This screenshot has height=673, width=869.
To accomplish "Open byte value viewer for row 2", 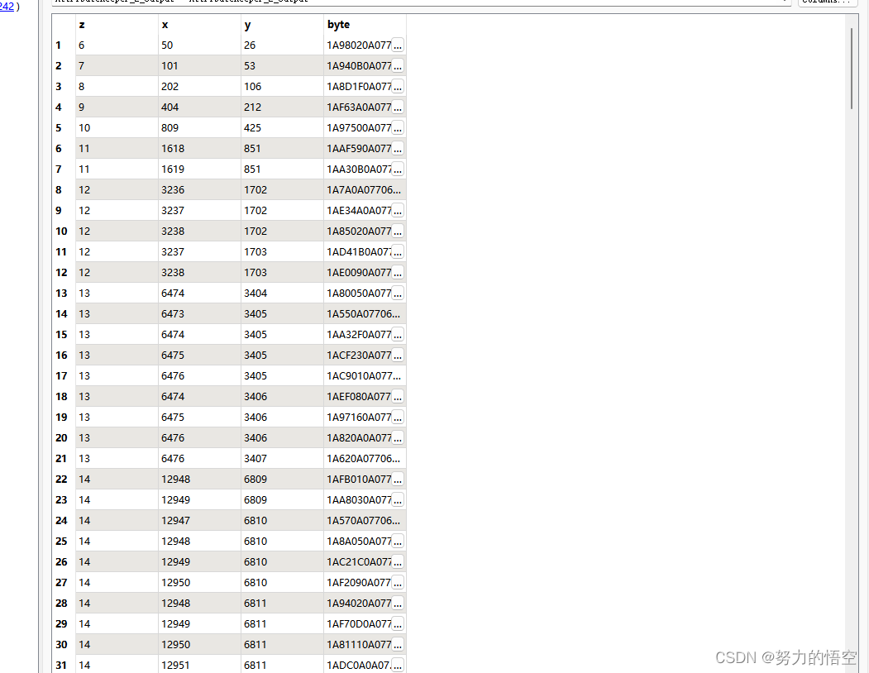I will click(398, 65).
